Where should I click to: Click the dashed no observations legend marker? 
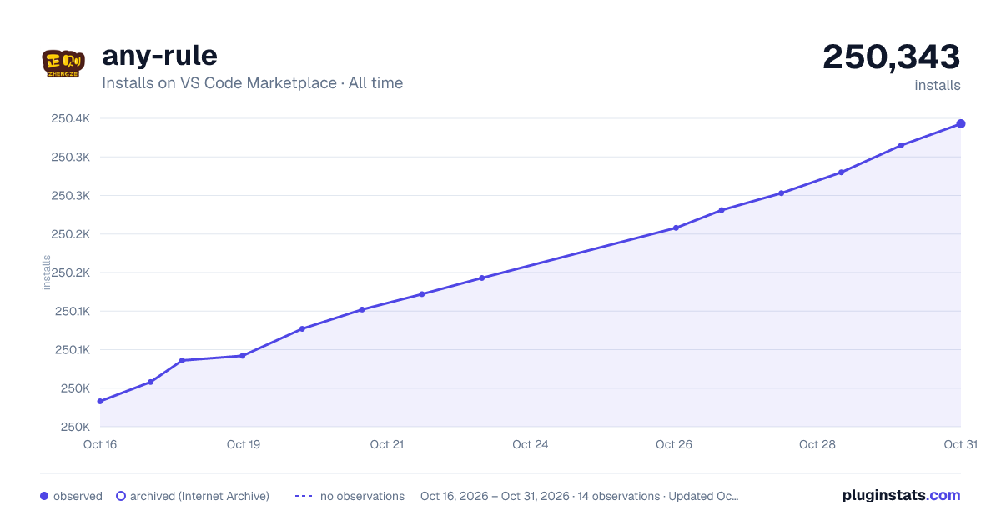coord(304,496)
